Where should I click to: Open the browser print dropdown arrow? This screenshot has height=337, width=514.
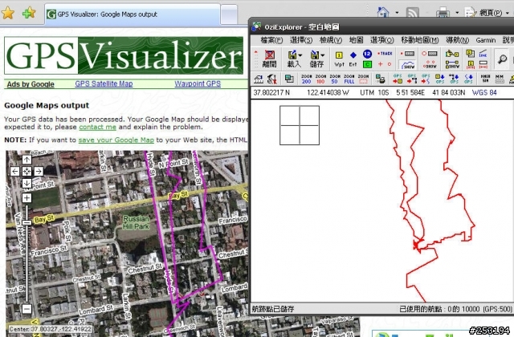[x=457, y=13]
